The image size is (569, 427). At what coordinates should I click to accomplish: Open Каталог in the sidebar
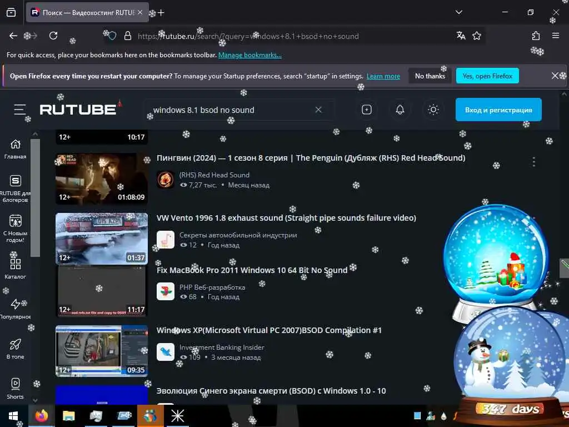coord(15,269)
